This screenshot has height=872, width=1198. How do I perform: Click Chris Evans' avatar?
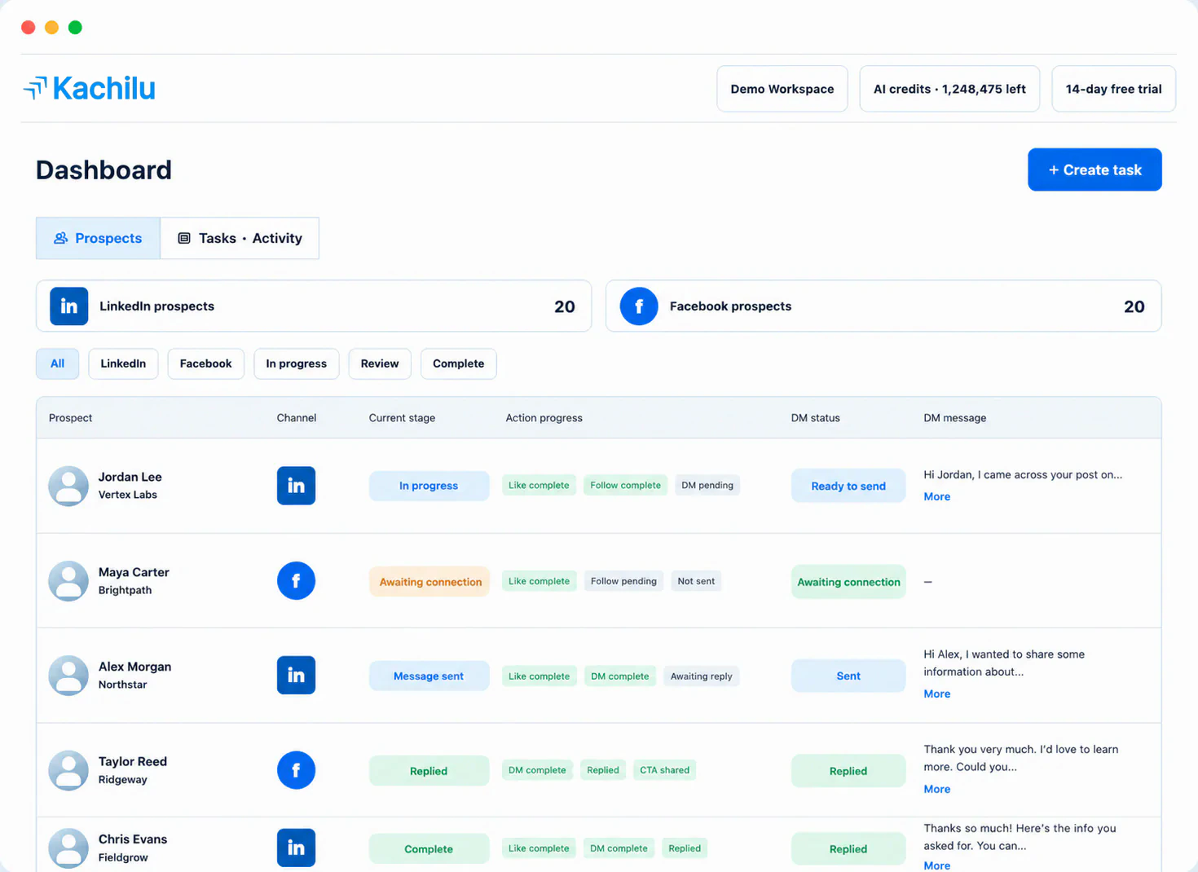tap(68, 848)
